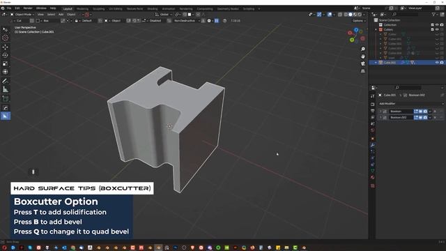Image resolution: width=446 pixels, height=251 pixels.
Task: Toggle viewport overlays button
Action: pos(330,15)
